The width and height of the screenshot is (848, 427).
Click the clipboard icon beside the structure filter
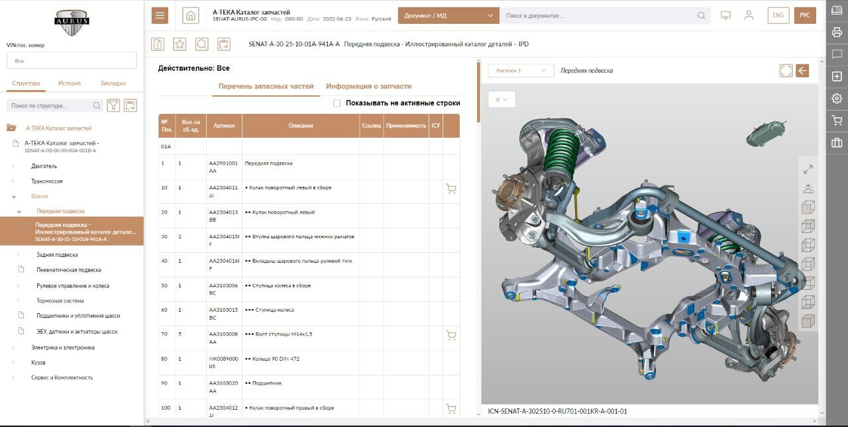[x=130, y=105]
